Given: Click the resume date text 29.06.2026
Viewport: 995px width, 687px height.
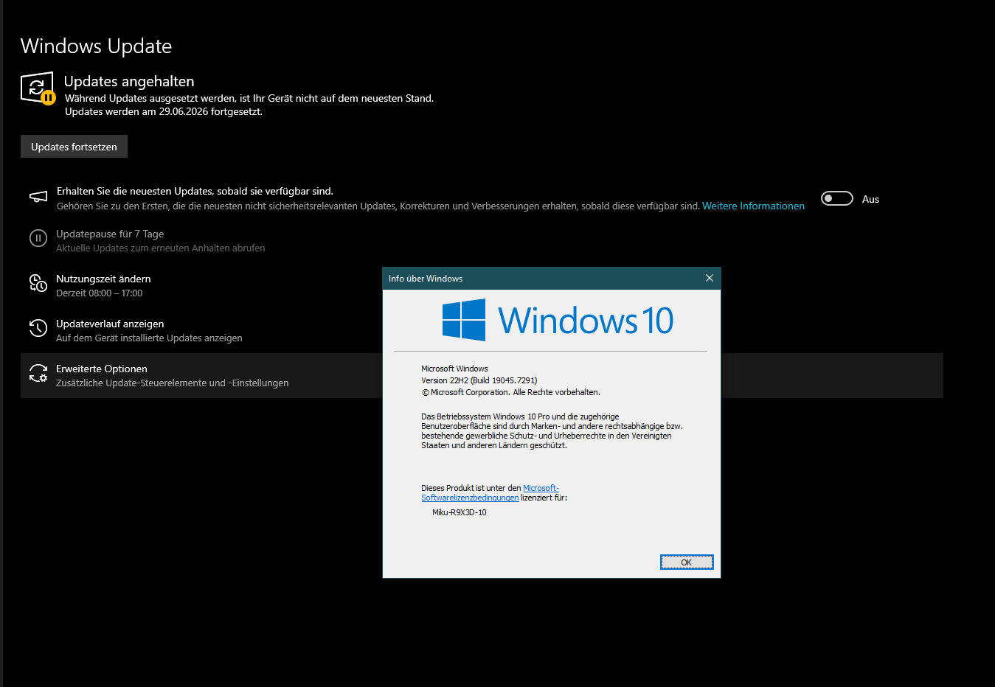Looking at the screenshot, I should click(184, 112).
